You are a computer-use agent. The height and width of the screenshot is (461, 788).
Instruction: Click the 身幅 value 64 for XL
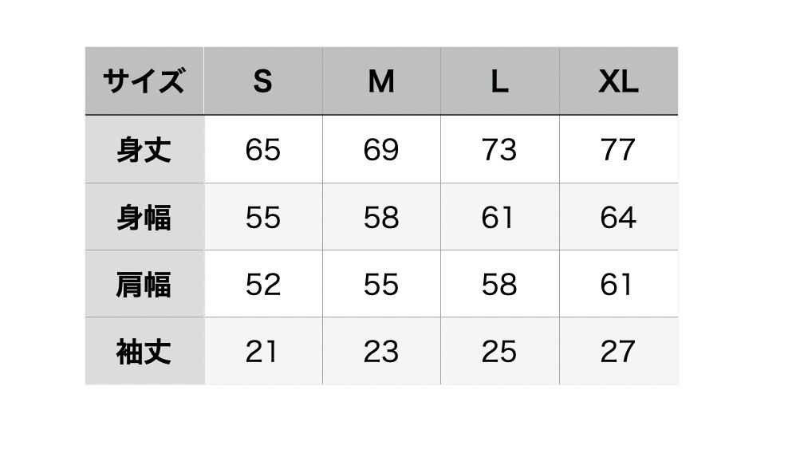coord(618,218)
